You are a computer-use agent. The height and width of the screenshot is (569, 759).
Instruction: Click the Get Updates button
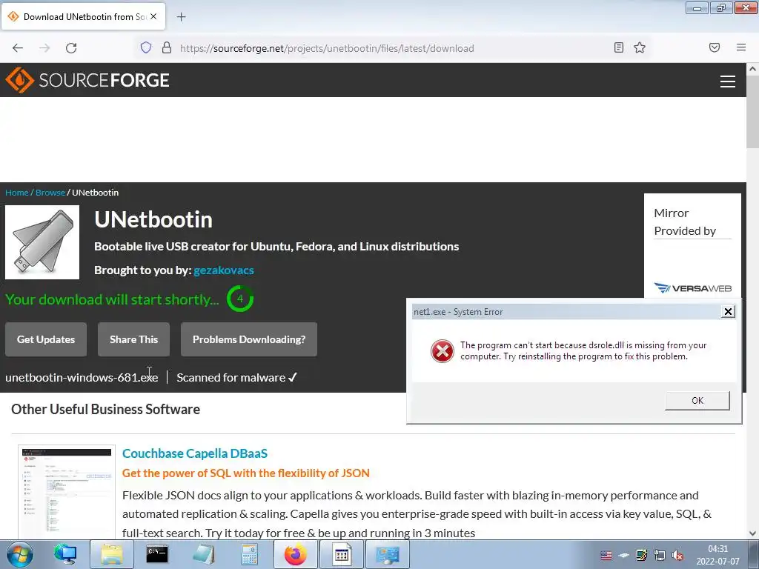pyautogui.click(x=46, y=339)
